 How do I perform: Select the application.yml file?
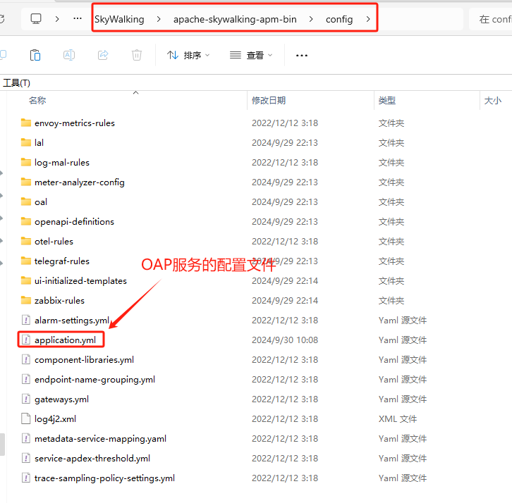pos(65,340)
